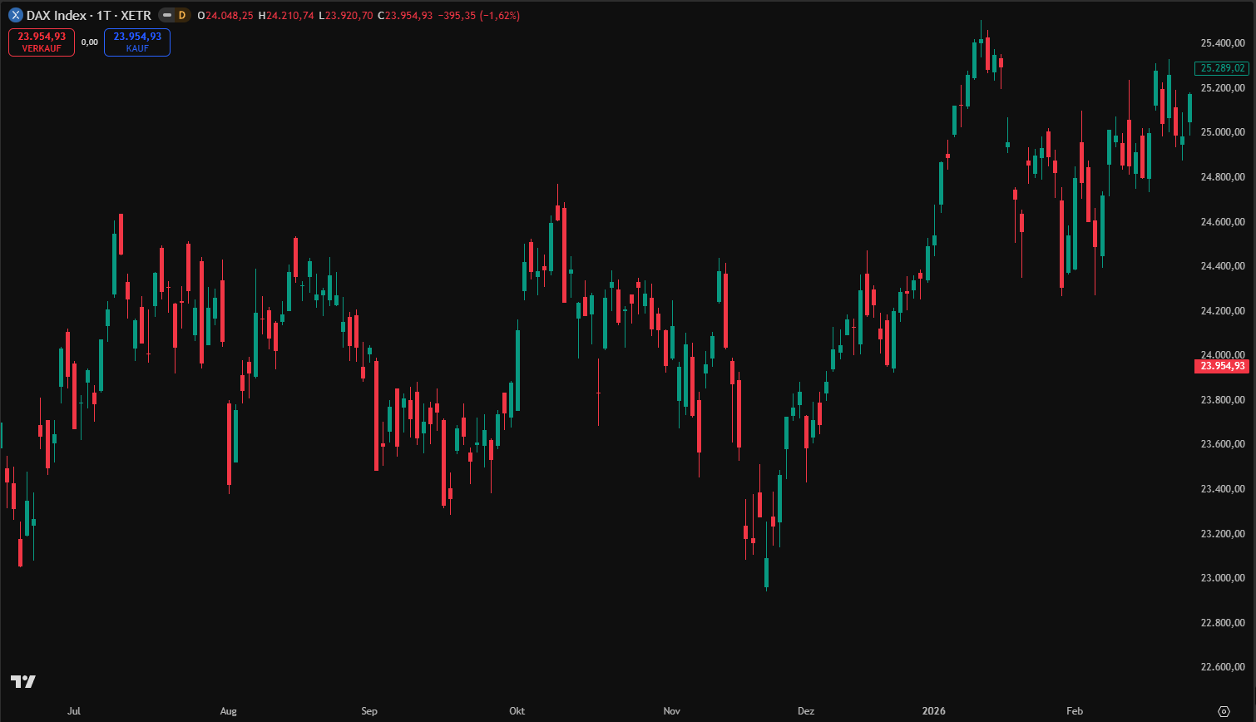This screenshot has height=722, width=1256.
Task: Click the red VERKAUF sell button
Action: (x=42, y=42)
